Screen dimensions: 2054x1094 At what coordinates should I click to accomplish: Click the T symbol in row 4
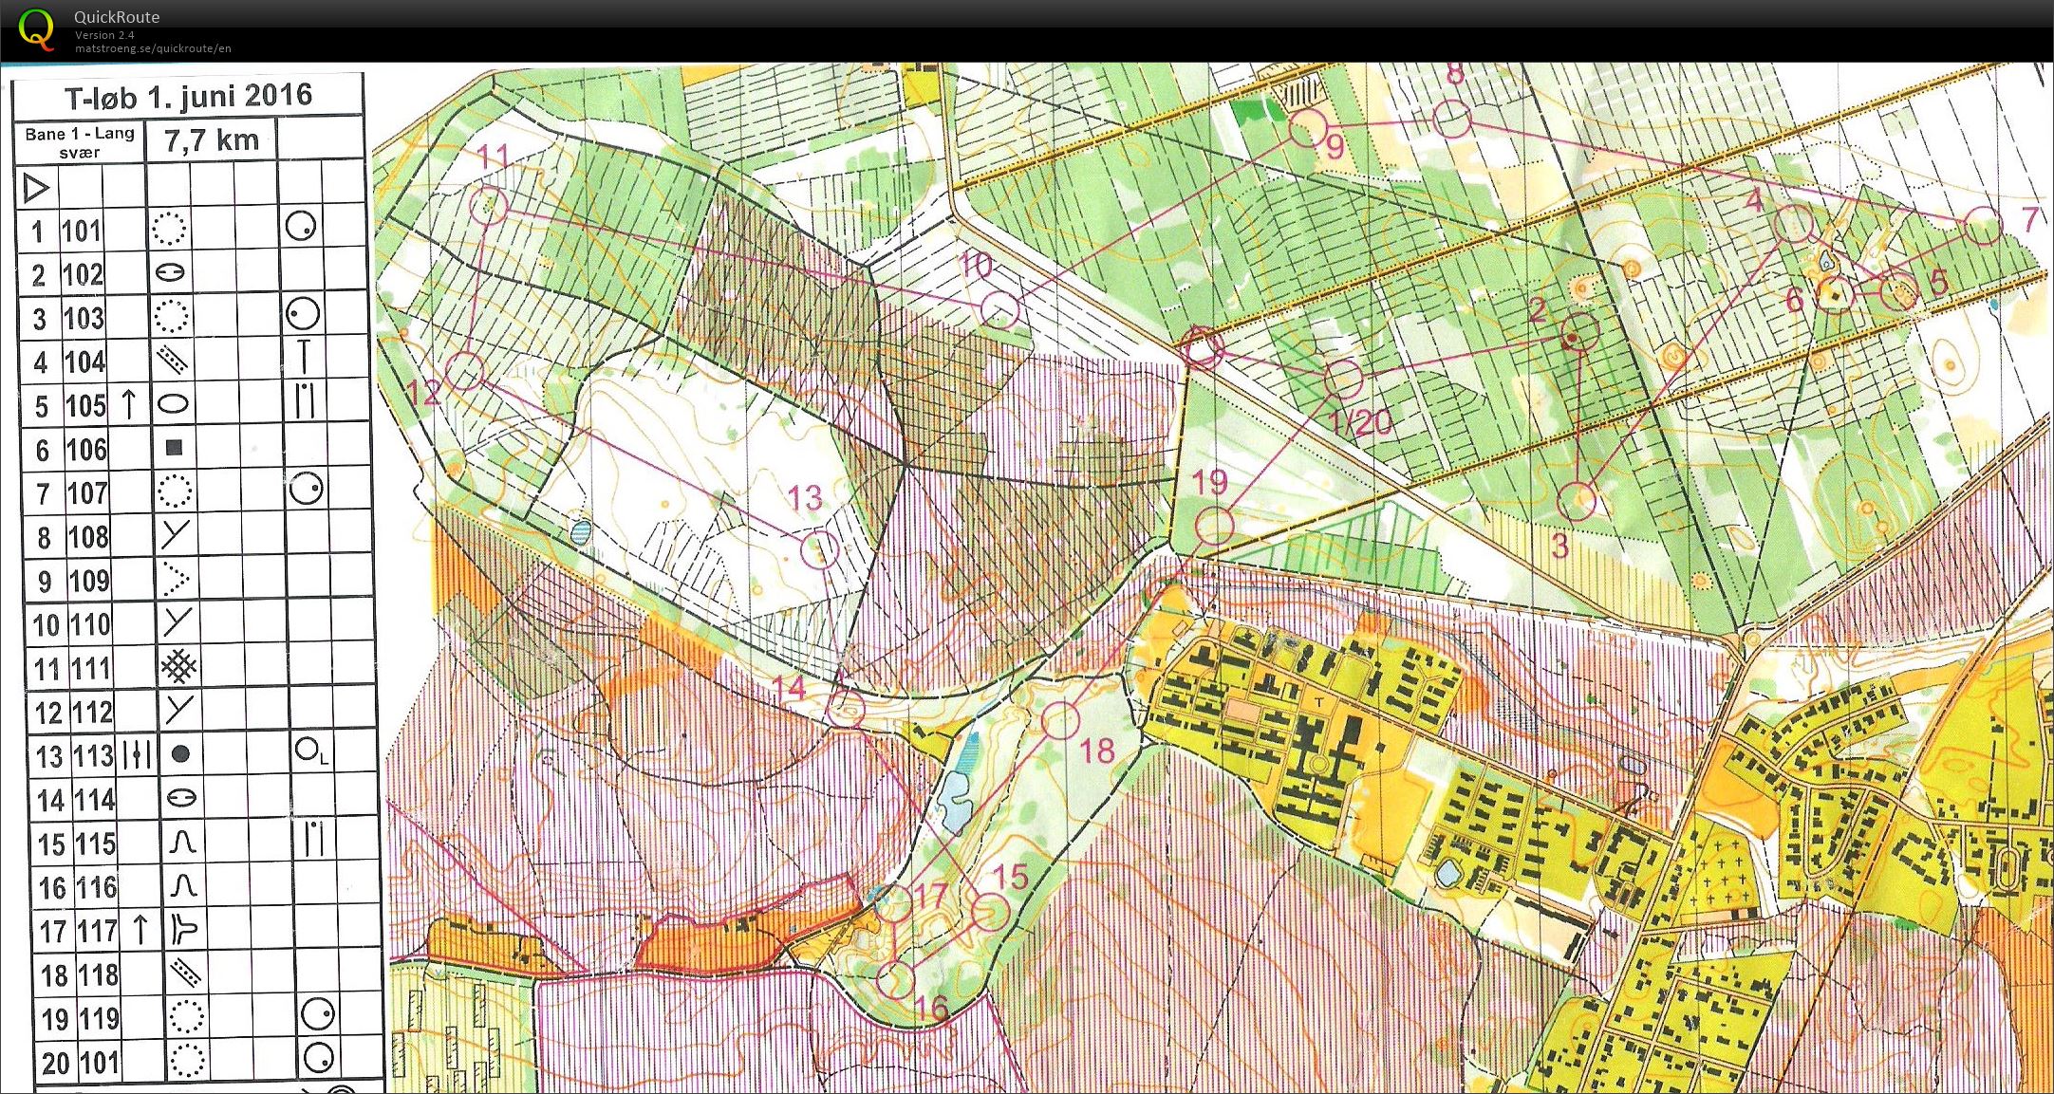[304, 357]
